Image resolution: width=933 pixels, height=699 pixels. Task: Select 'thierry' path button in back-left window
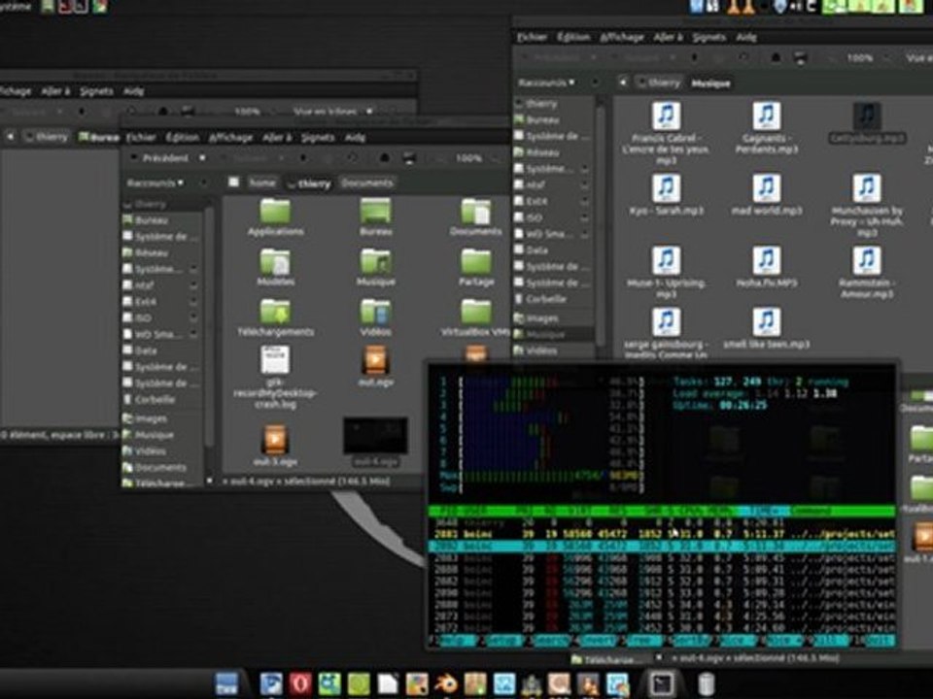46,137
